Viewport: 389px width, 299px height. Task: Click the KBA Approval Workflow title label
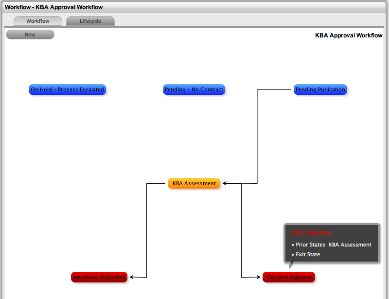(x=348, y=35)
